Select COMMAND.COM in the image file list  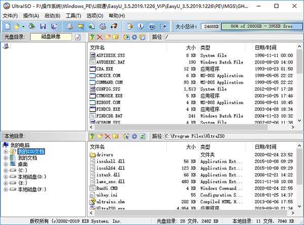click(109, 82)
